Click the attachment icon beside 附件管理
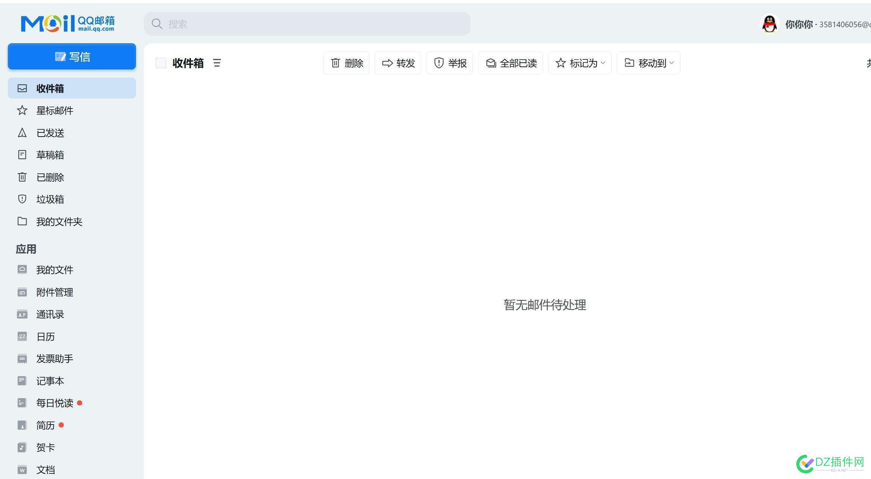Screen dimensions: 871x479 click(x=22, y=292)
